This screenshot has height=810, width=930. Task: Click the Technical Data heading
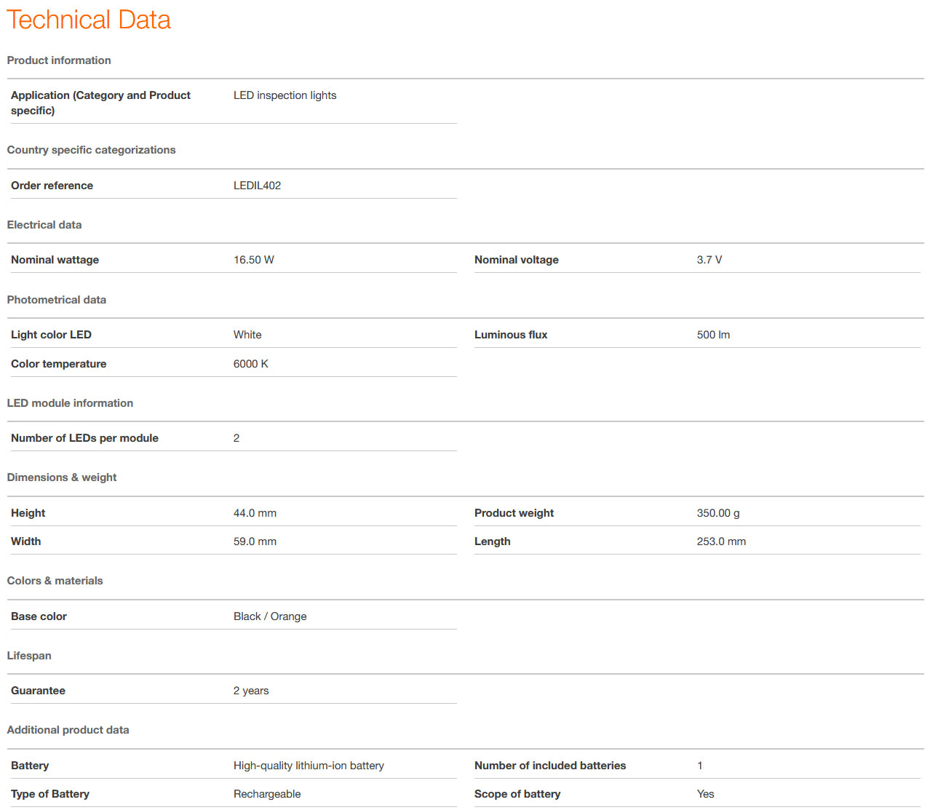coord(89,20)
